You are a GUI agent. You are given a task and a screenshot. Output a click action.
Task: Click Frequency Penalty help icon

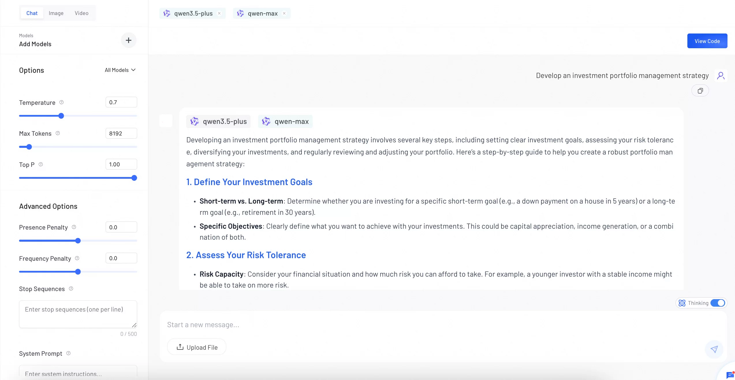[77, 258]
